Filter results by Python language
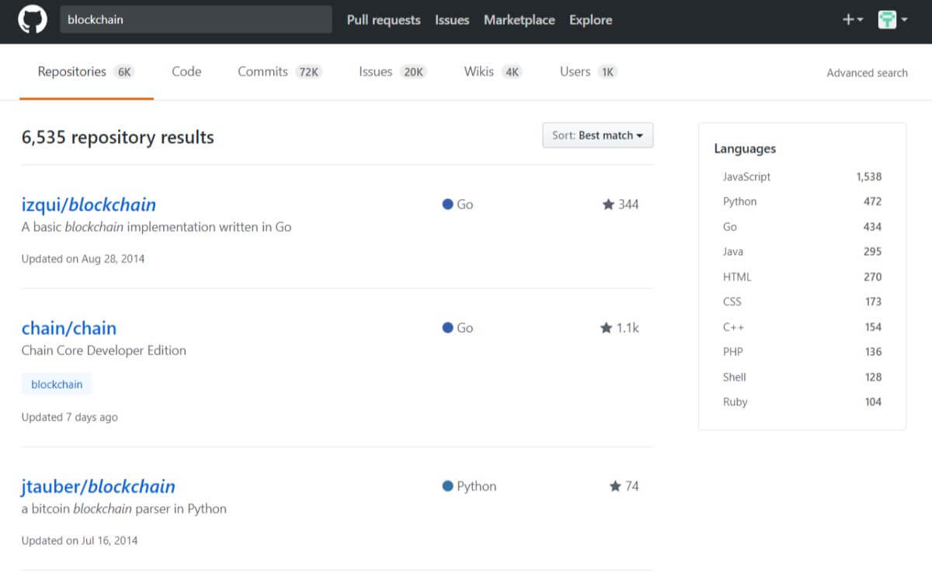 coord(739,201)
